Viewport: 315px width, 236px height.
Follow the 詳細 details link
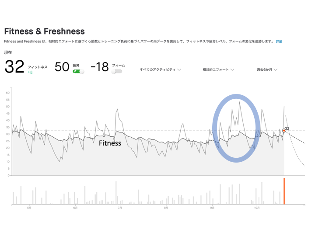tap(279, 42)
